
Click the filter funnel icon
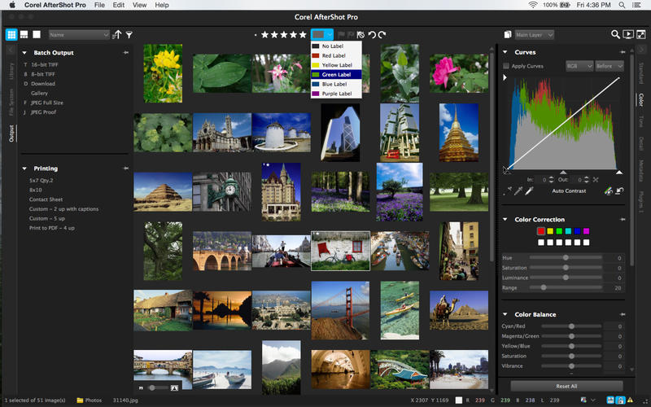click(x=129, y=35)
